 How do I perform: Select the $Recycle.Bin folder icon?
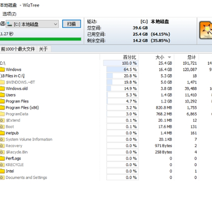pyautogui.click(x=2, y=152)
